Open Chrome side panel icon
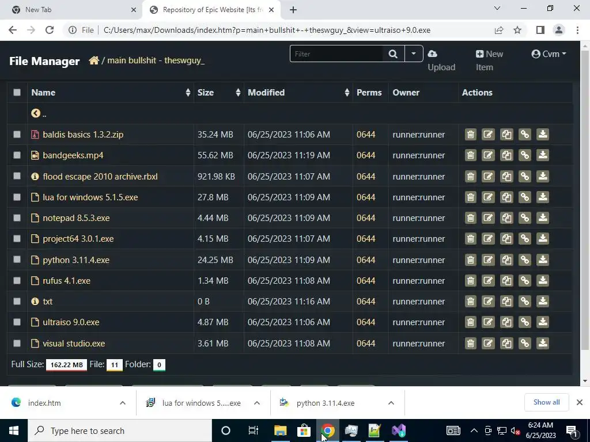The height and width of the screenshot is (442, 590). point(540,30)
